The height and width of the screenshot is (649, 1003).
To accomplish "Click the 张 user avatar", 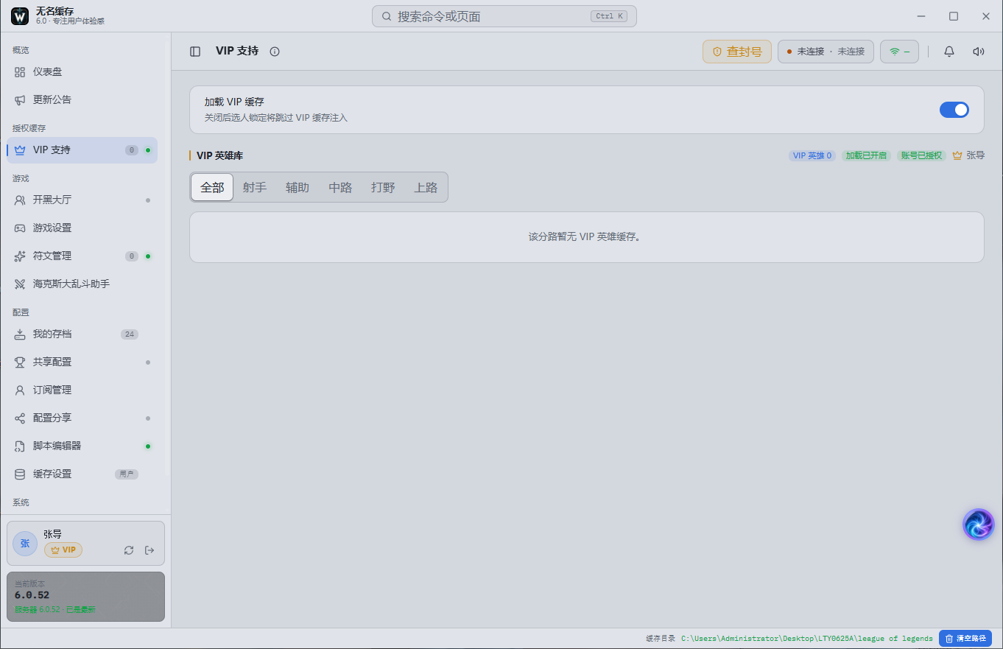I will [x=25, y=544].
